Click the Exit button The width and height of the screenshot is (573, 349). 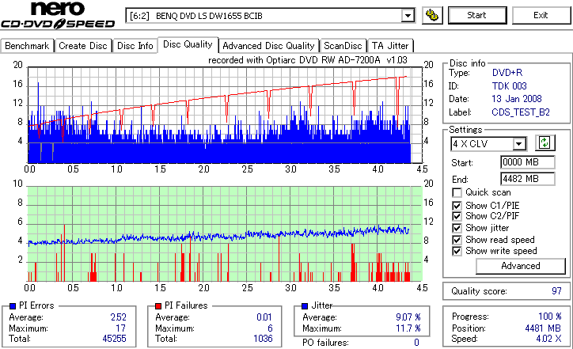pyautogui.click(x=541, y=15)
